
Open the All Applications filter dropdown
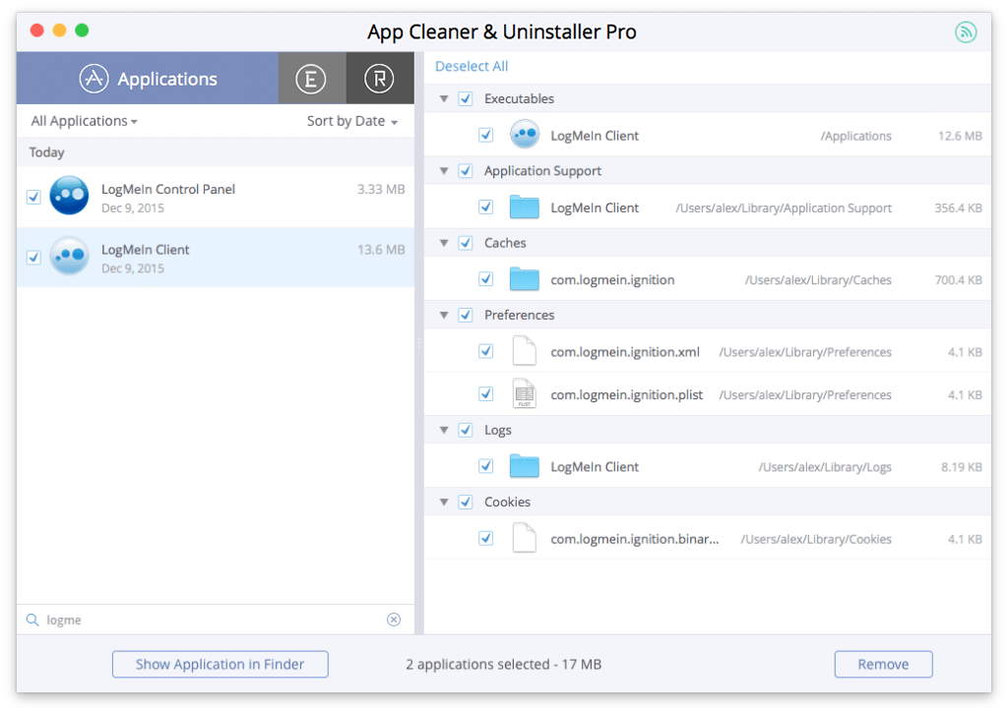(x=85, y=121)
